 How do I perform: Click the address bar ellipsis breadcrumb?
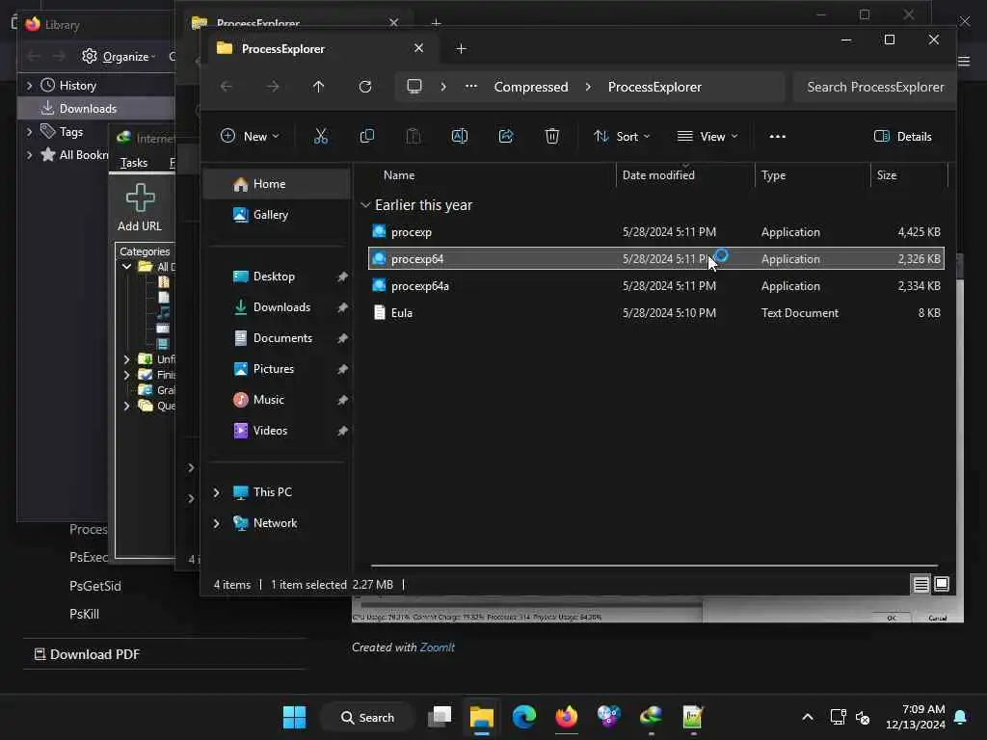[x=470, y=86]
